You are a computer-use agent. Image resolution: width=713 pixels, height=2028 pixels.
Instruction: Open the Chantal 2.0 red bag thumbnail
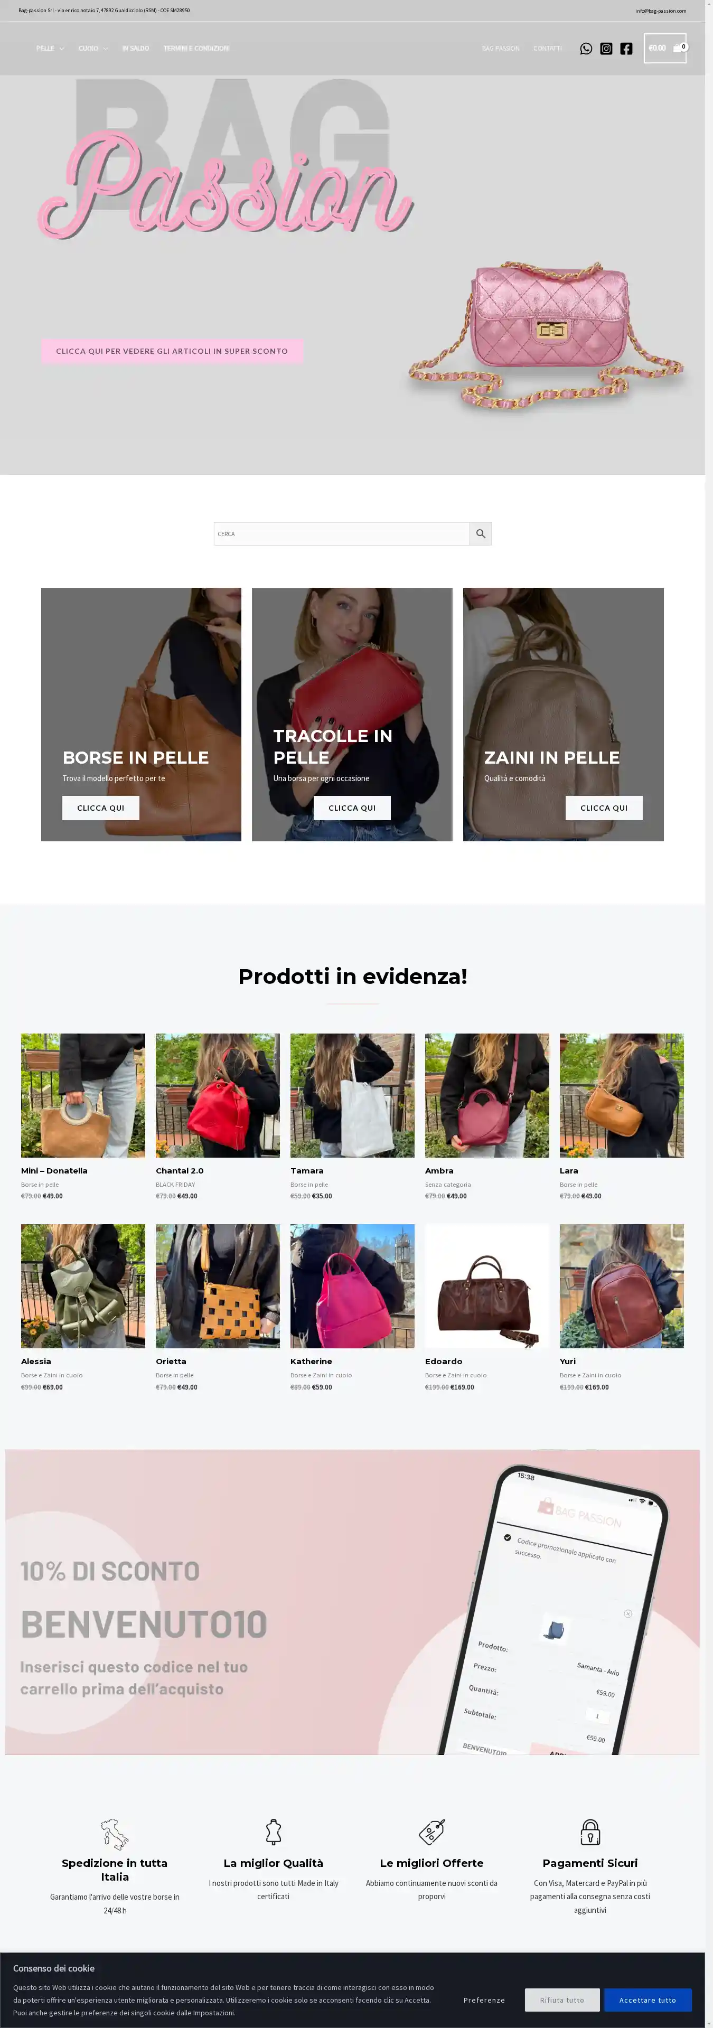tap(217, 1095)
